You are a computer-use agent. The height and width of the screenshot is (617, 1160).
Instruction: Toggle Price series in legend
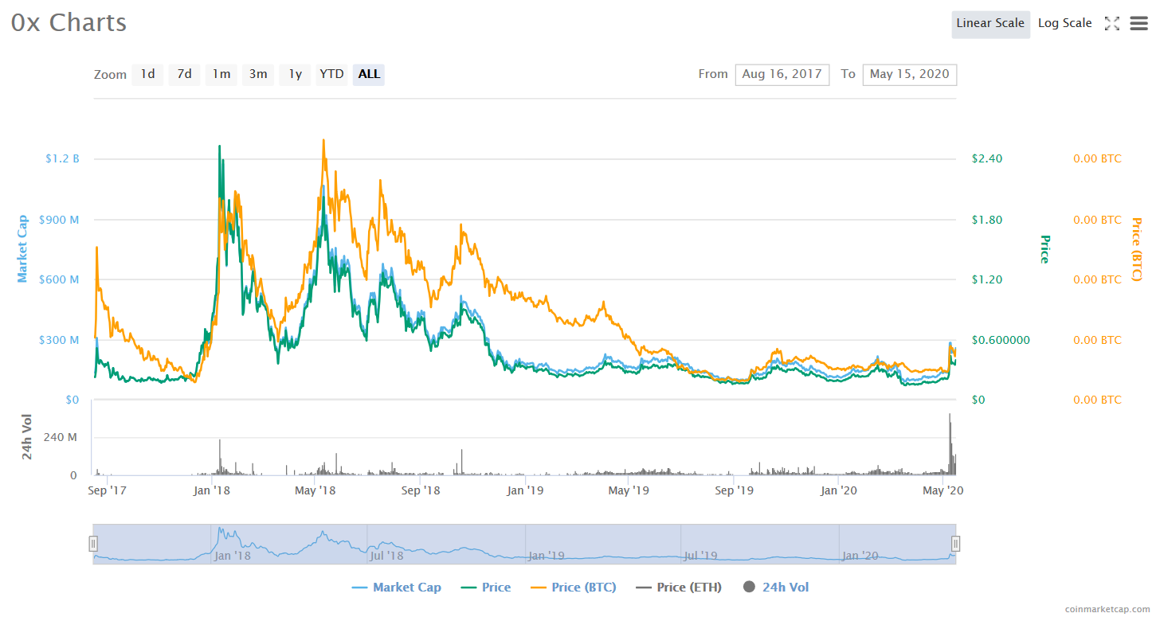[485, 588]
